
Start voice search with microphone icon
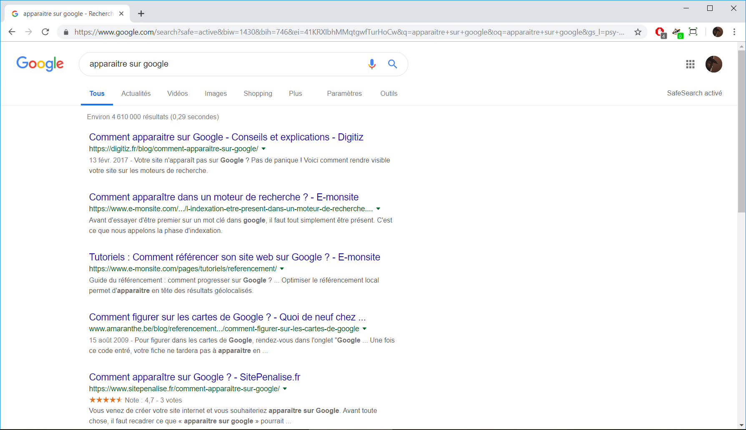(372, 64)
